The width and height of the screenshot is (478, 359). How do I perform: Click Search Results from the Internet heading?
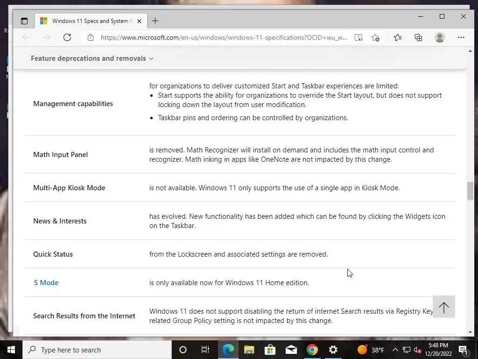point(84,316)
